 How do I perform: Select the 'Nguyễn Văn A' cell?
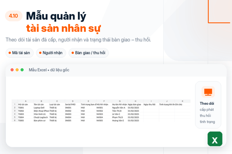pos(120,108)
